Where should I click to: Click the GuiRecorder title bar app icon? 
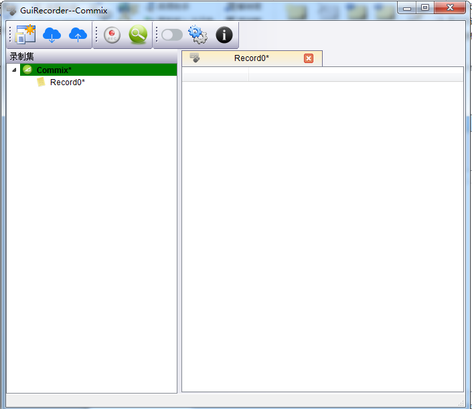point(11,11)
